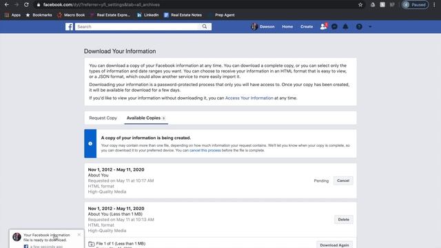Click the Download Your Information heading
The width and height of the screenshot is (441, 248).
coord(120,51)
